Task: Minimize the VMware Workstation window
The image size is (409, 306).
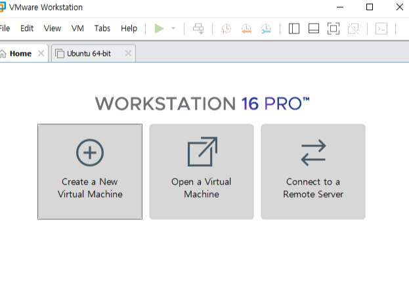Action: click(x=340, y=7)
